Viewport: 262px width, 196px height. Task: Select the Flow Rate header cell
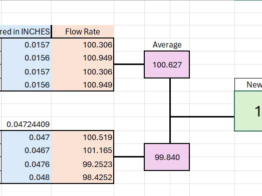83,31
